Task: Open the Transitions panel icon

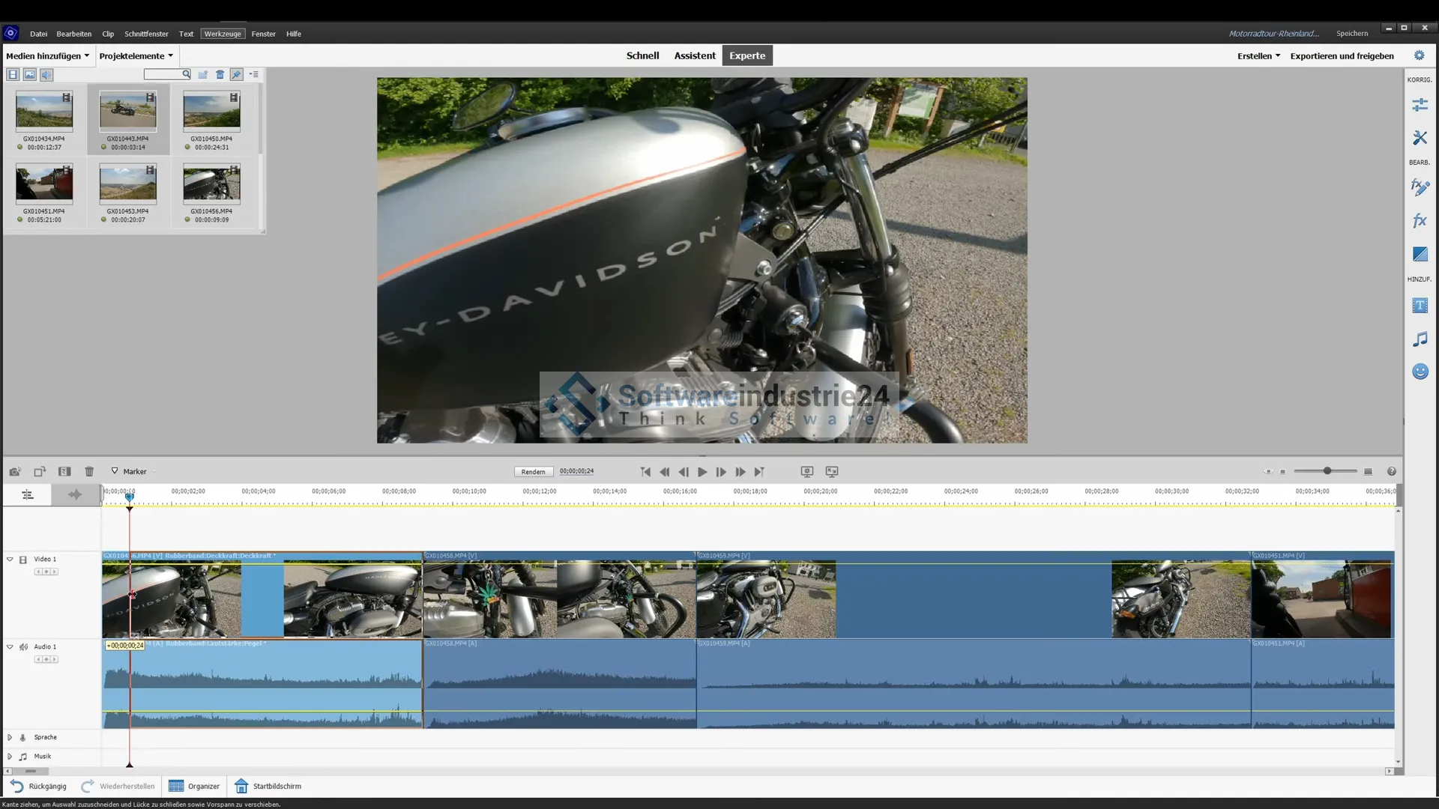Action: click(x=1420, y=255)
